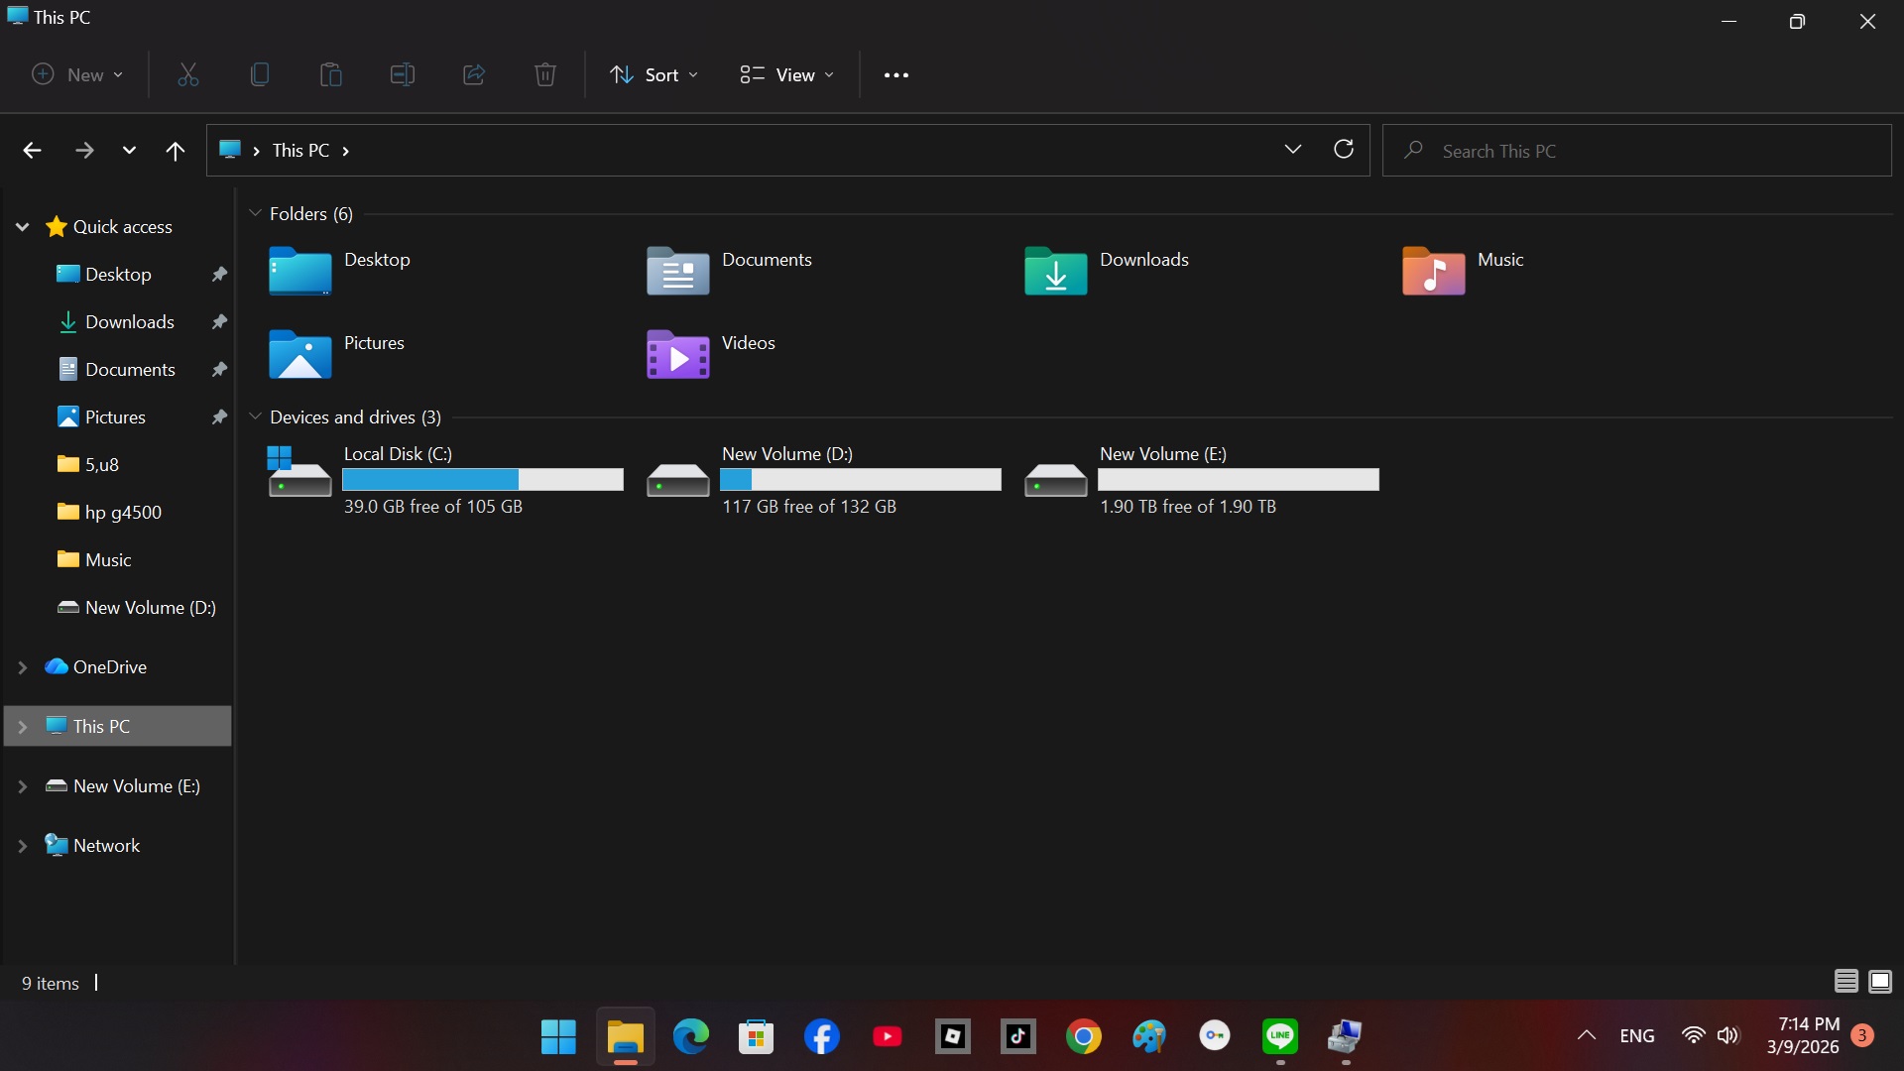Click Local Disk (C:) storage usage bar

pyautogui.click(x=483, y=480)
